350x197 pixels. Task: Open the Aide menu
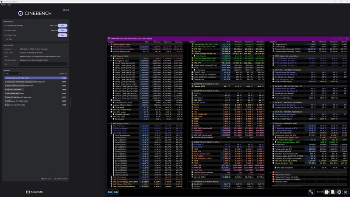pyautogui.click(x=9, y=4)
